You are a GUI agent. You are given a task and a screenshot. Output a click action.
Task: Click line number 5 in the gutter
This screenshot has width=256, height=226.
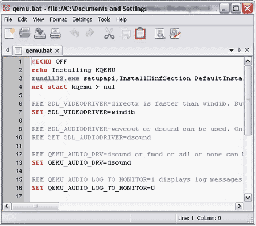tap(20, 95)
